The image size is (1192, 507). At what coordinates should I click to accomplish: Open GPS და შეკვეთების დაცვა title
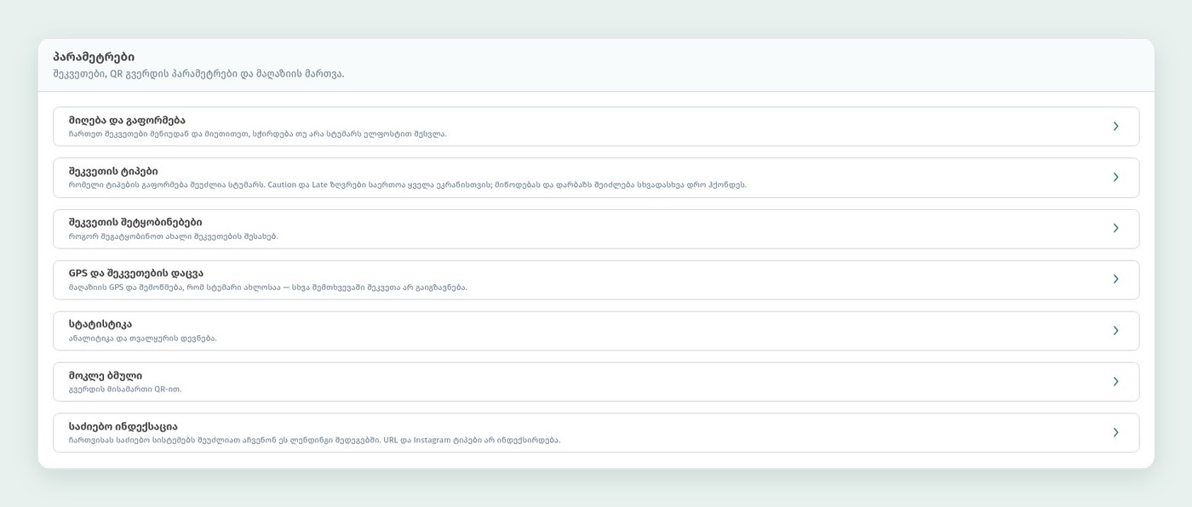(136, 273)
